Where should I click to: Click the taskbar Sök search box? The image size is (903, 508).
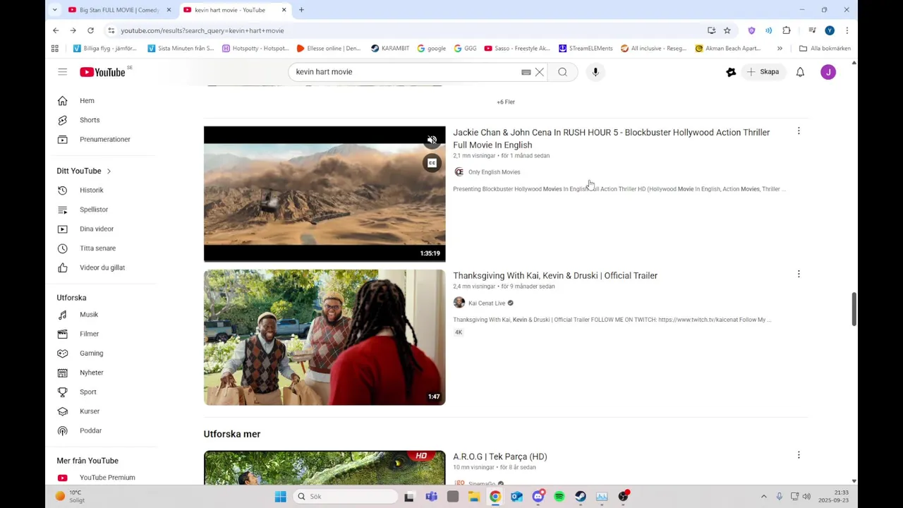(x=346, y=497)
